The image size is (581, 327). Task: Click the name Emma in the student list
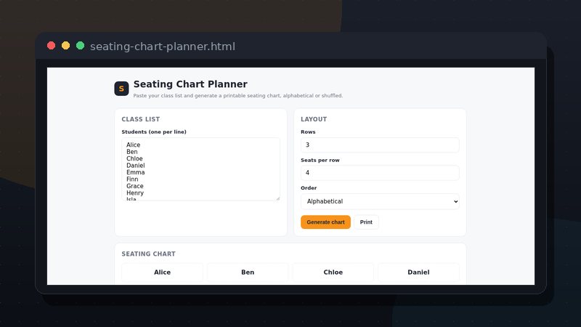tap(136, 172)
